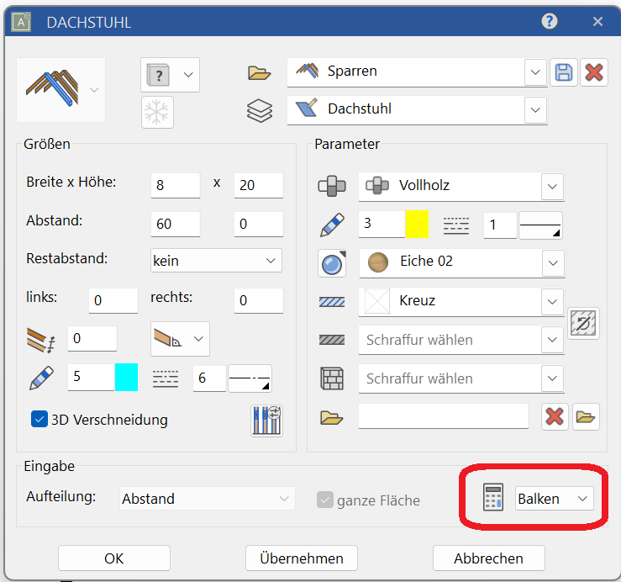Open the Kreuz hatch dropdown

552,302
